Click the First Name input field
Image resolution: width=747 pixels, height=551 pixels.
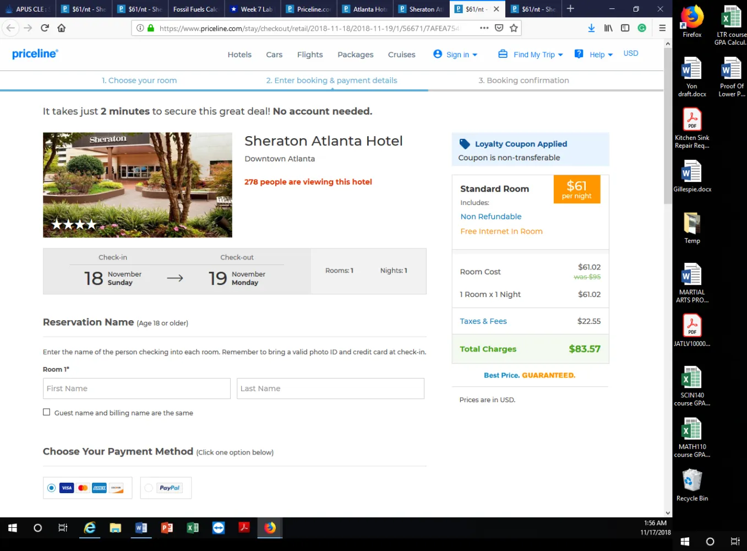point(137,388)
